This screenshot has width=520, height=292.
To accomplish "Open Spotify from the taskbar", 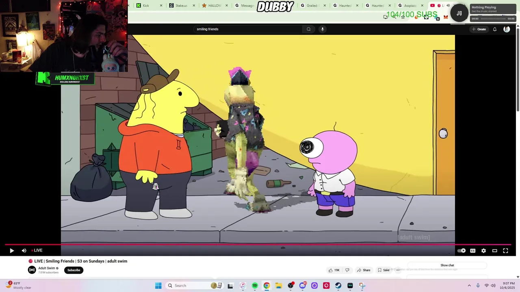I will (255, 286).
